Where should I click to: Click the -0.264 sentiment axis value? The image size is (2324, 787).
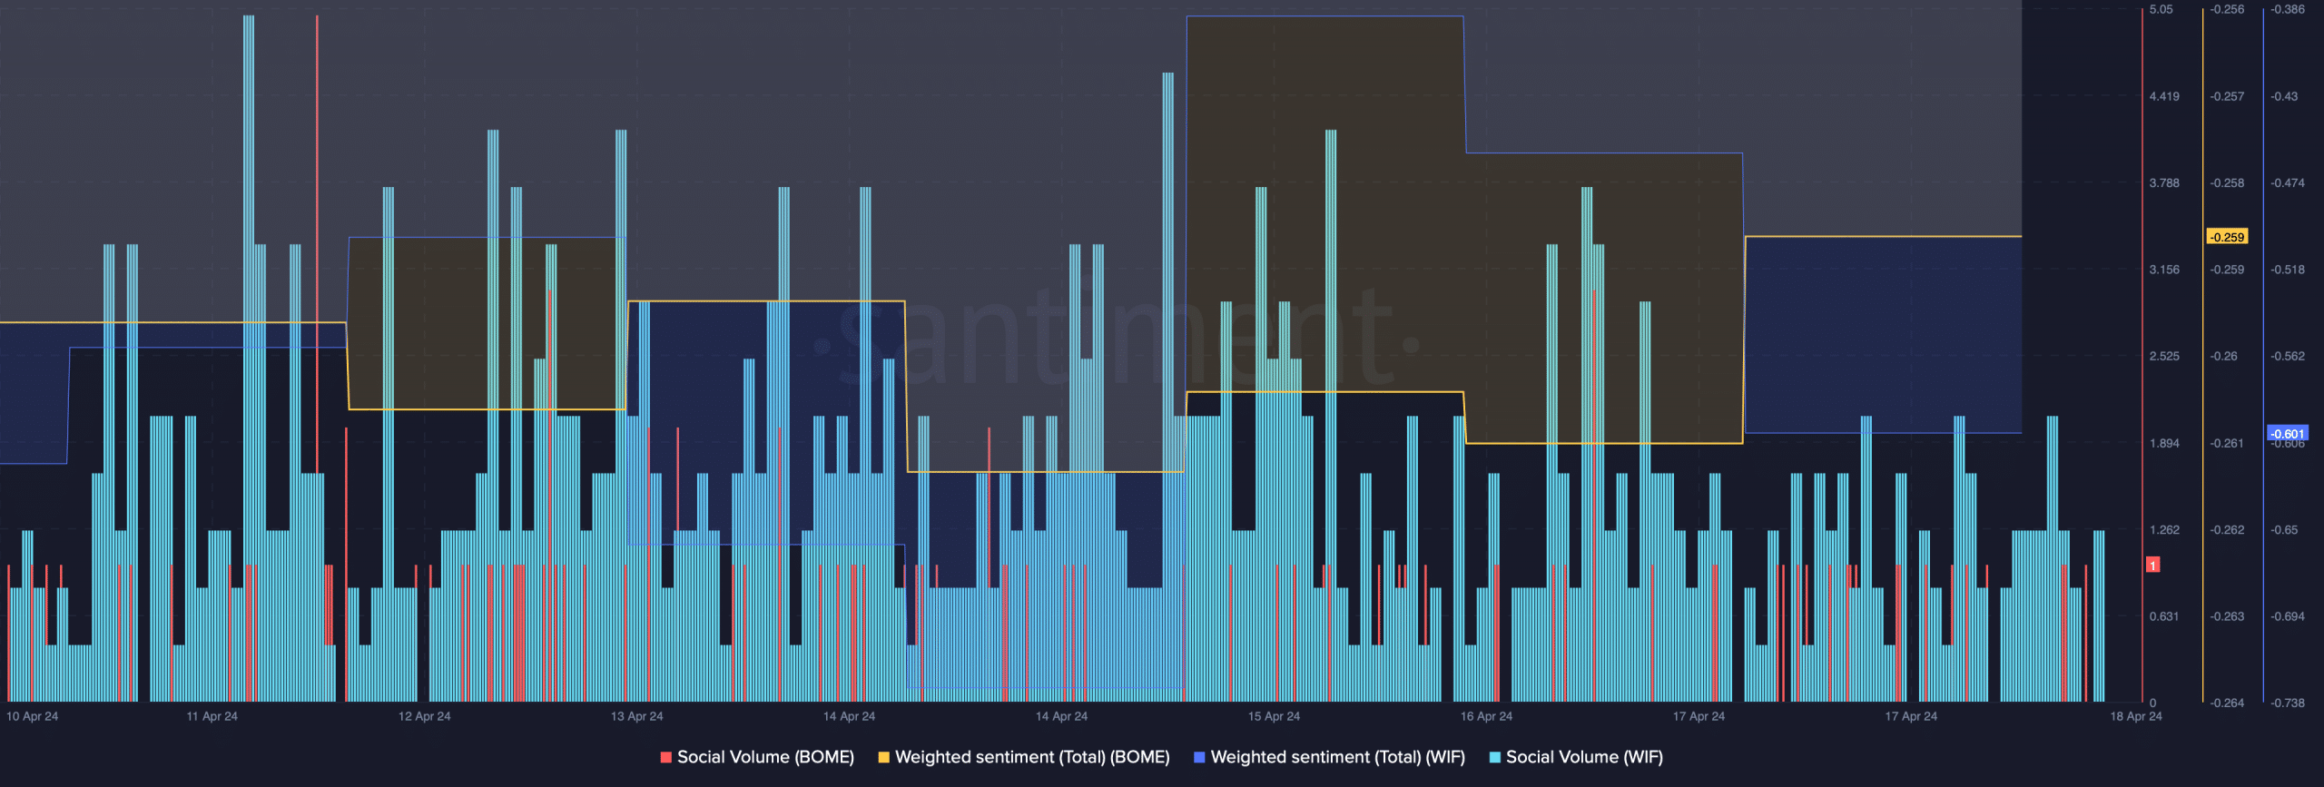pos(2227,703)
